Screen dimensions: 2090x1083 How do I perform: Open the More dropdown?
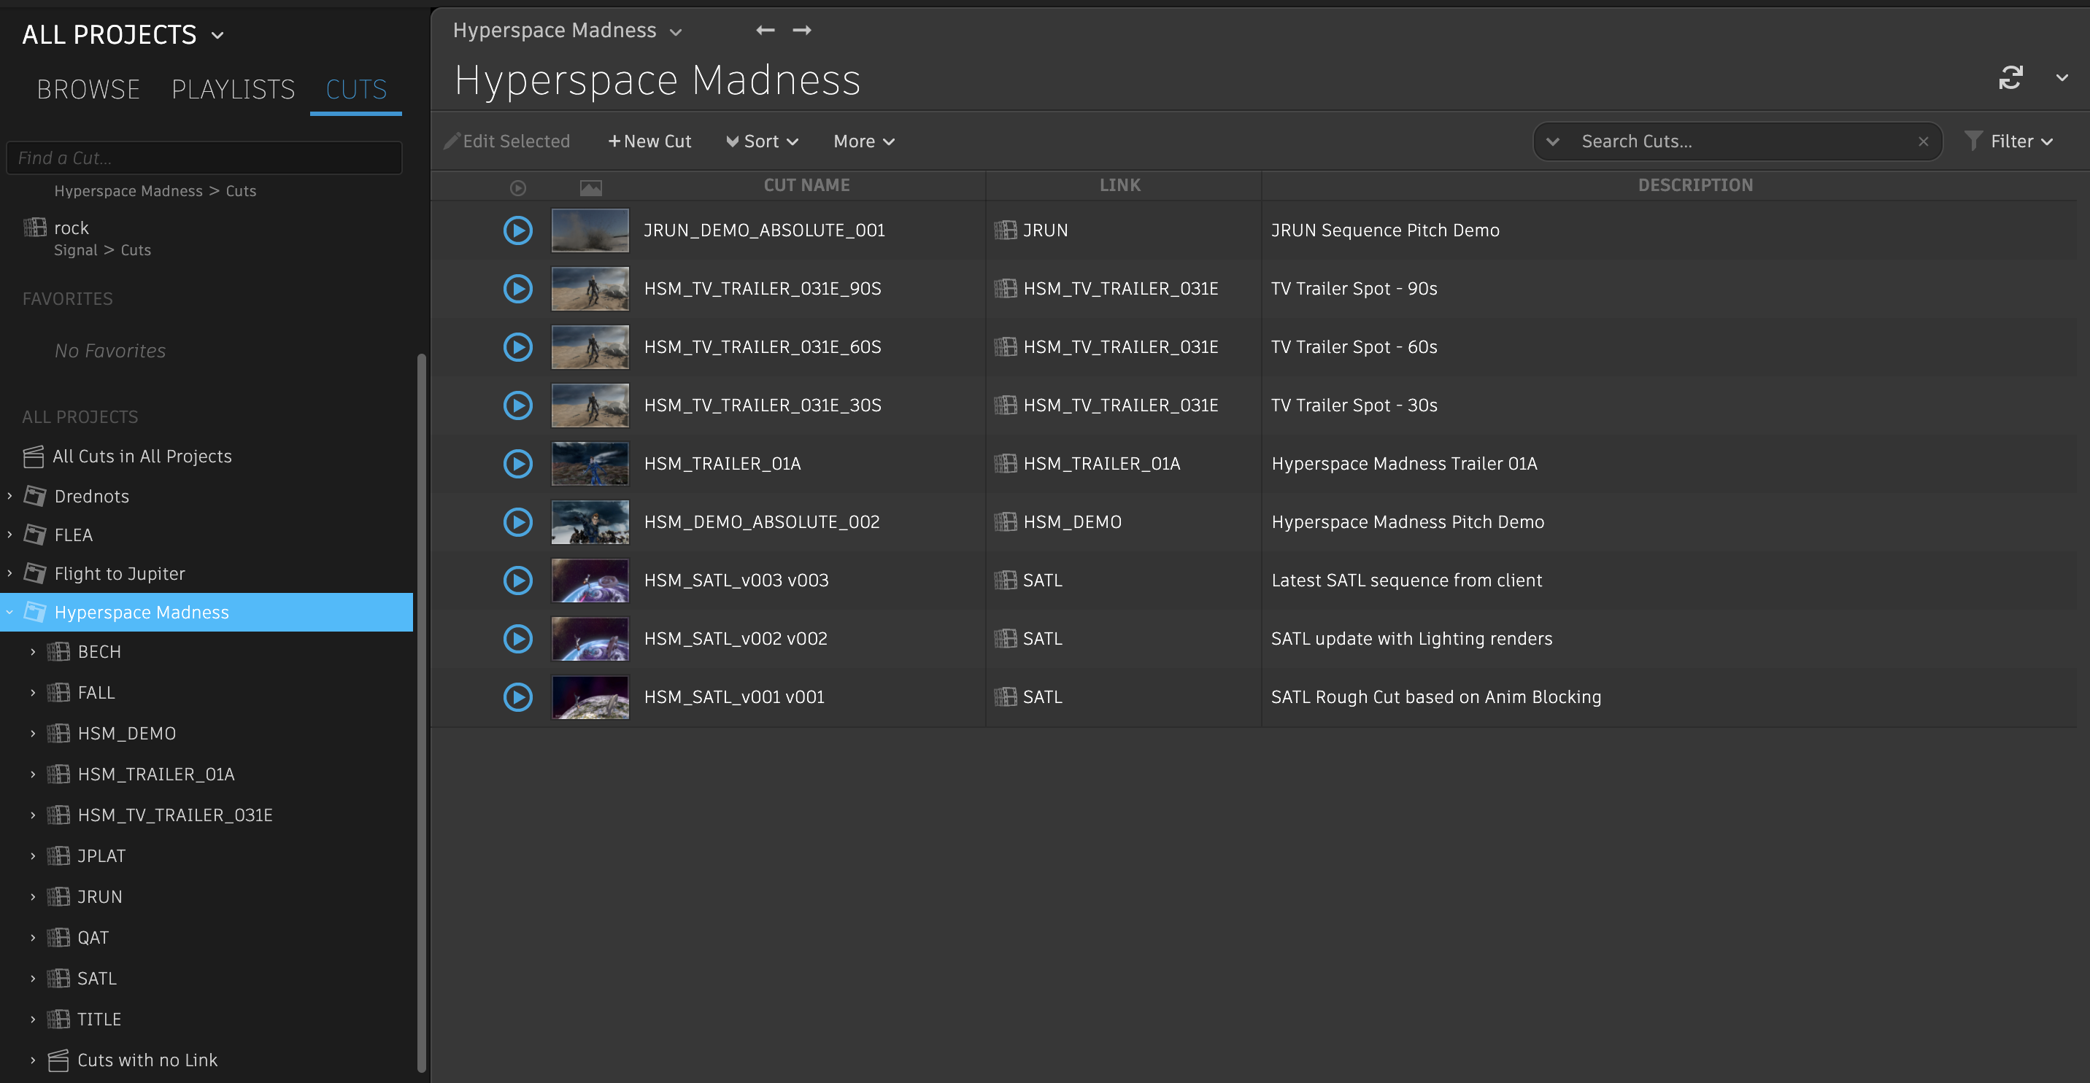(x=863, y=140)
